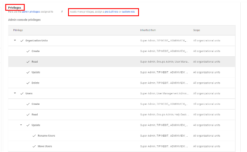Click Inherited from value for Move Users
The height and width of the screenshot is (152, 247).
coord(164,146)
